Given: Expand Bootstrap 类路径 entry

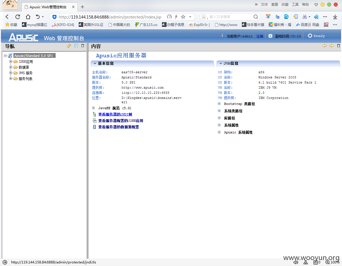Looking at the screenshot, I should pyautogui.click(x=219, y=103).
